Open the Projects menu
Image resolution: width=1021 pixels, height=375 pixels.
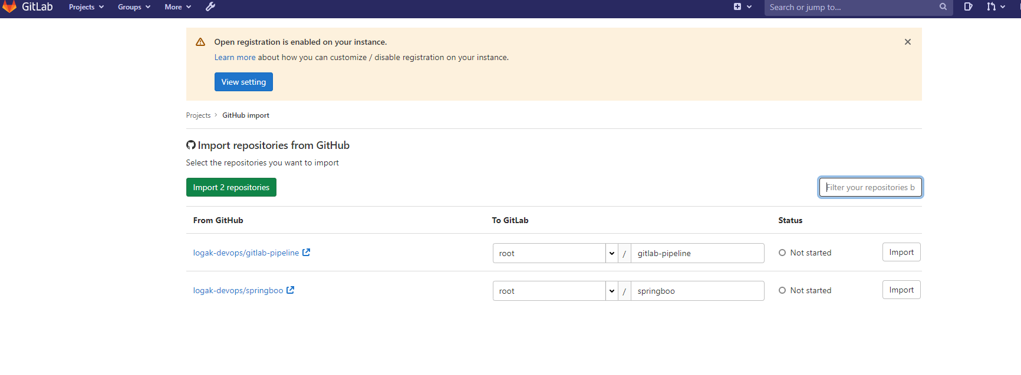[86, 7]
